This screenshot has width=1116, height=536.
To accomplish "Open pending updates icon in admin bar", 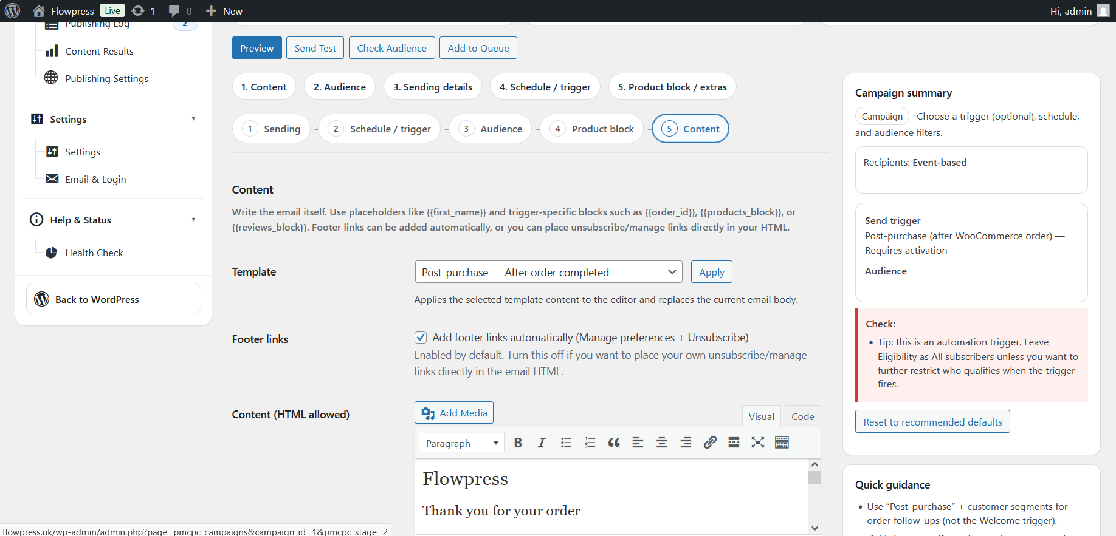I will click(x=138, y=11).
